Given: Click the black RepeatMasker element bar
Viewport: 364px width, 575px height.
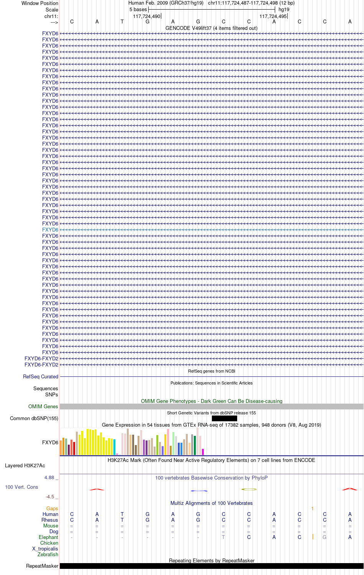Looking at the screenshot, I should pos(212,566).
